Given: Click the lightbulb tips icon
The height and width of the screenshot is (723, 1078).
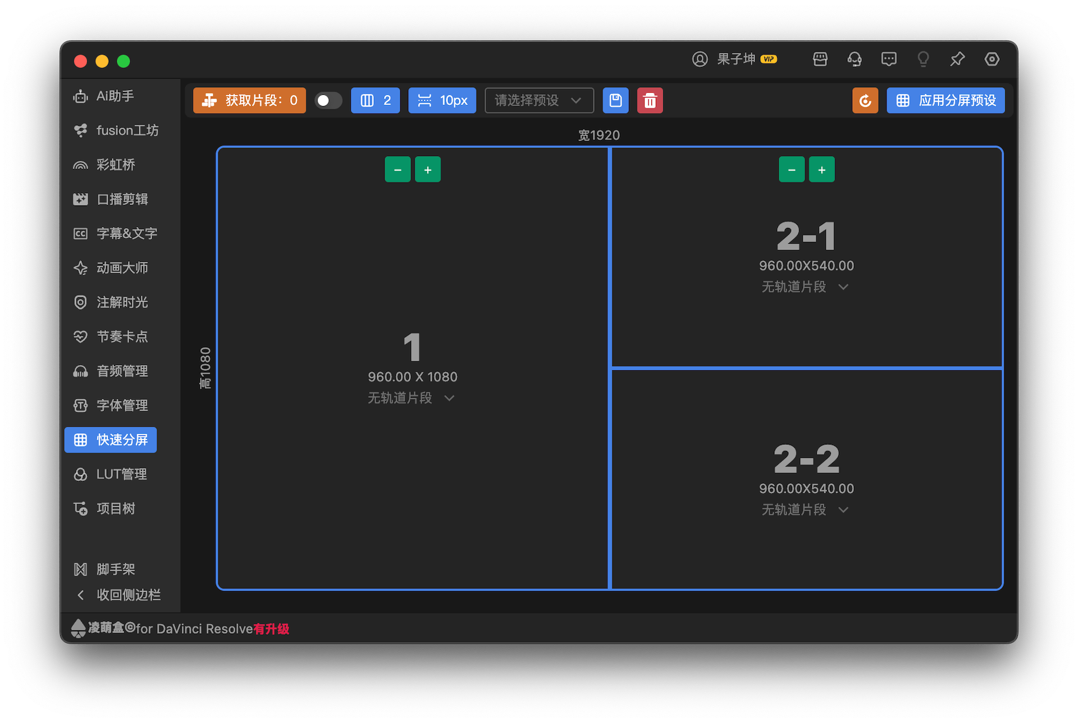Looking at the screenshot, I should (923, 59).
